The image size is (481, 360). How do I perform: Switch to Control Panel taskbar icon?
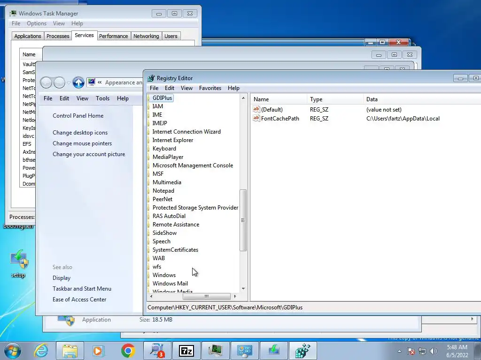pyautogui.click(x=244, y=351)
